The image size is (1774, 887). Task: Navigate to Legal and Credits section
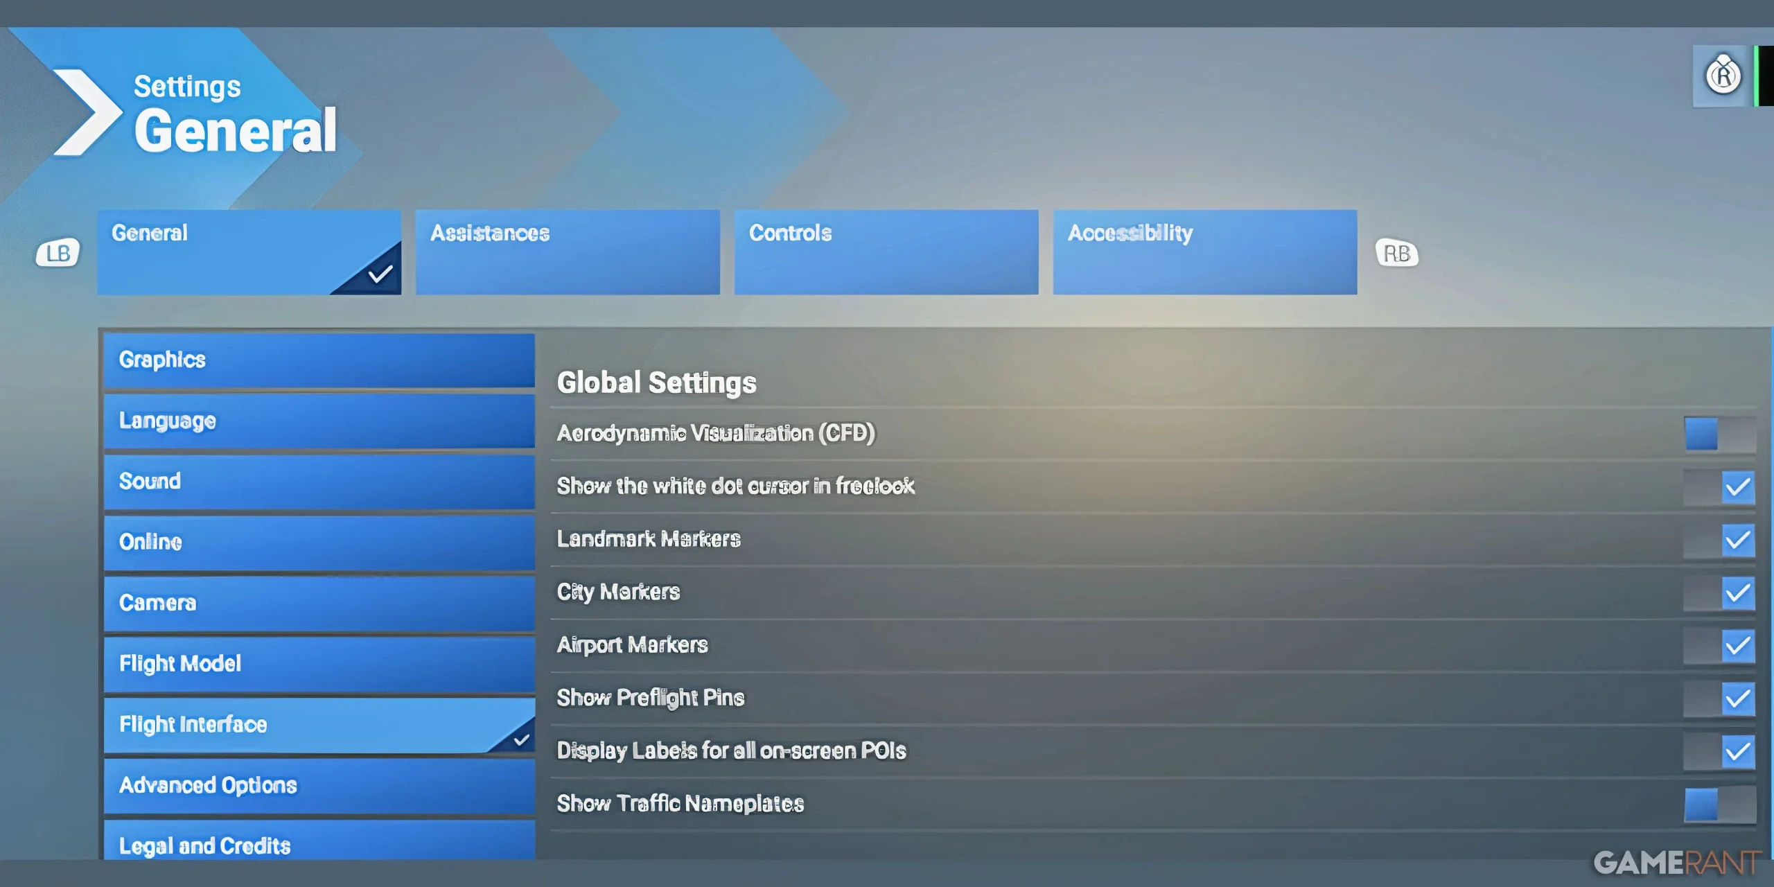205,846
